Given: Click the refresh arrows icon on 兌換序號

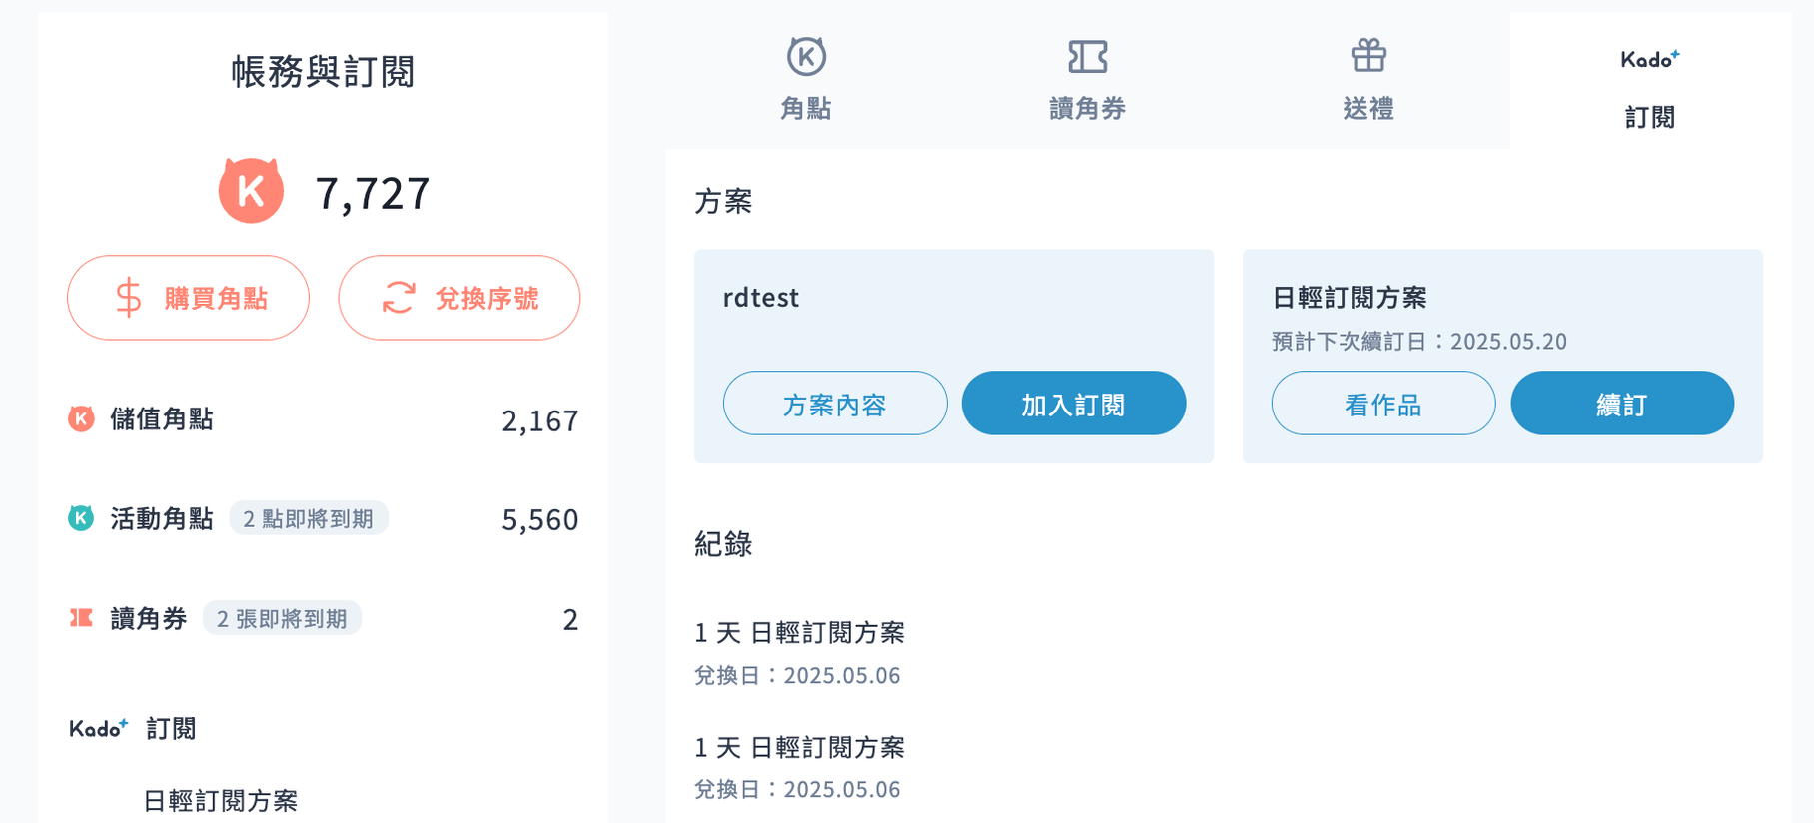Looking at the screenshot, I should (x=399, y=298).
